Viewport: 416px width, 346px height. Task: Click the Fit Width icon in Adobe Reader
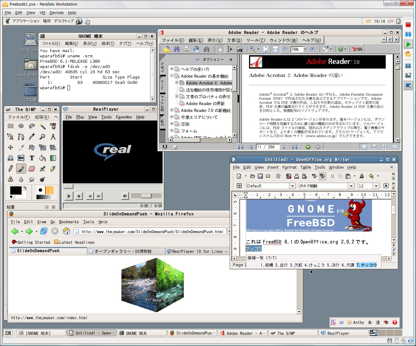click(276, 49)
